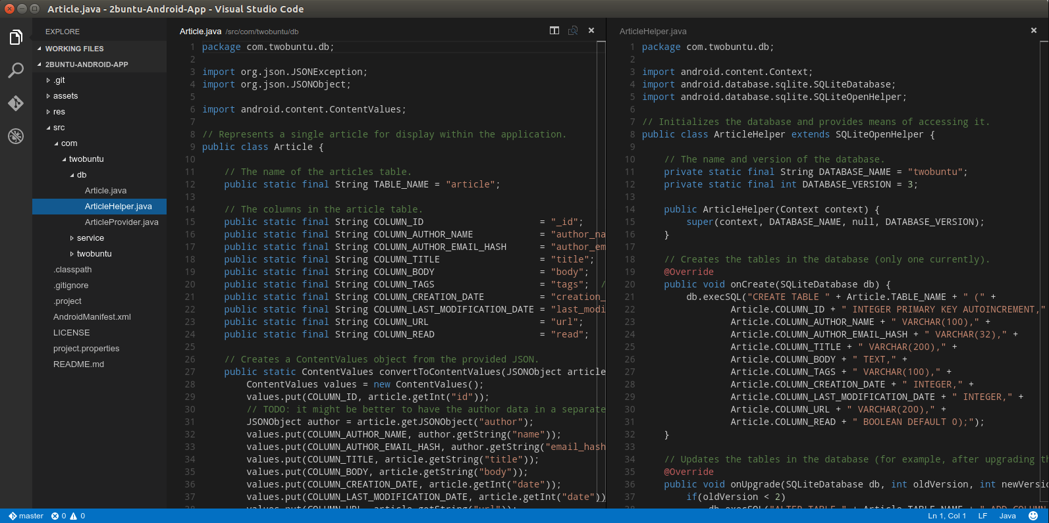Activate the Article.java editor title

[200, 31]
